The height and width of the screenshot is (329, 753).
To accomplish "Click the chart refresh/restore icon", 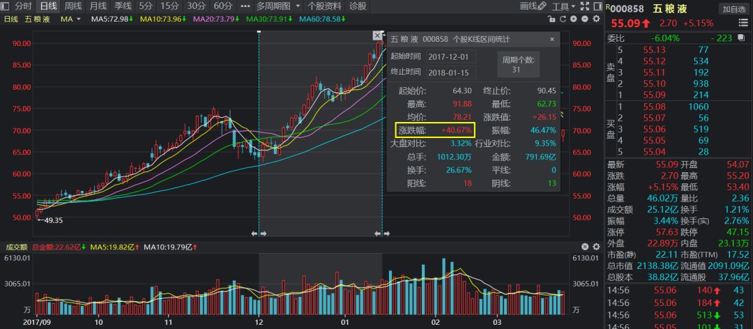I will coord(563,19).
